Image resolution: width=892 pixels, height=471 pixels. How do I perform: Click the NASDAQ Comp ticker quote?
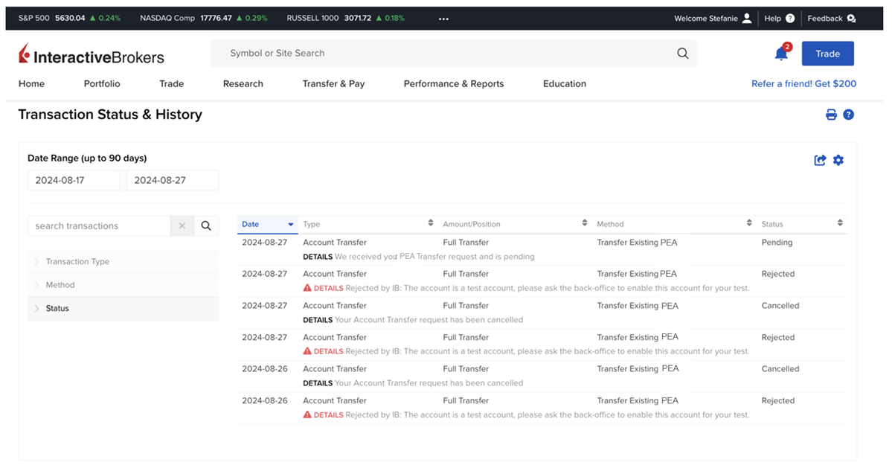(204, 18)
